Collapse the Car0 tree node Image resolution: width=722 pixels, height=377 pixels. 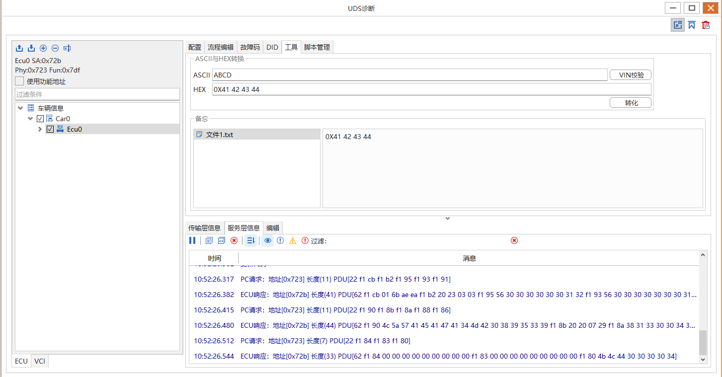[31, 119]
